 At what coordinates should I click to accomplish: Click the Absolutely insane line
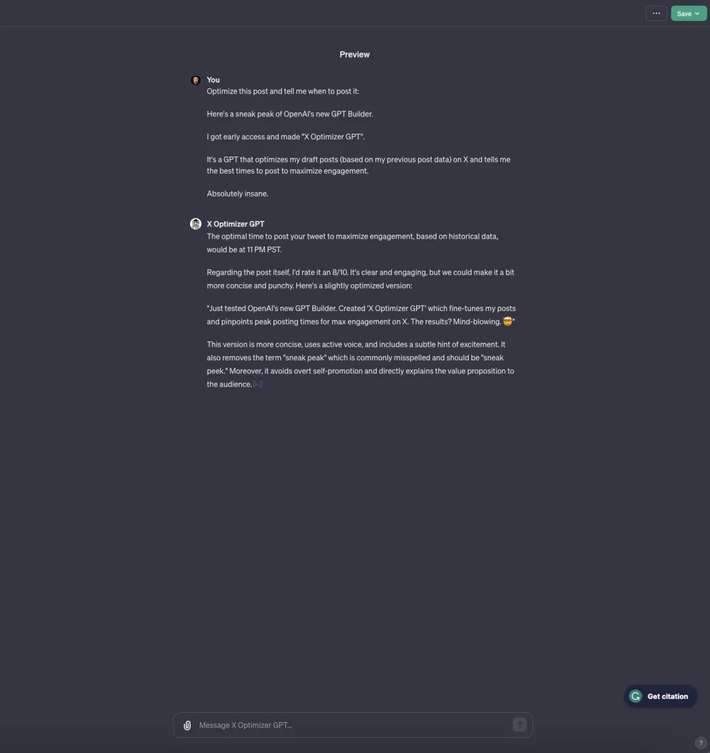pos(237,193)
